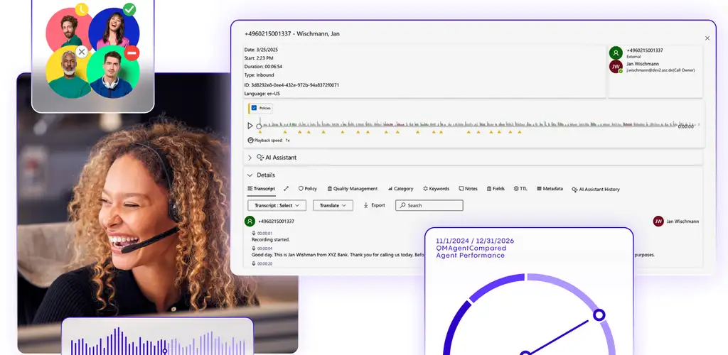Toggle the Policies checkbox
This screenshot has width=728, height=355.
[x=254, y=108]
